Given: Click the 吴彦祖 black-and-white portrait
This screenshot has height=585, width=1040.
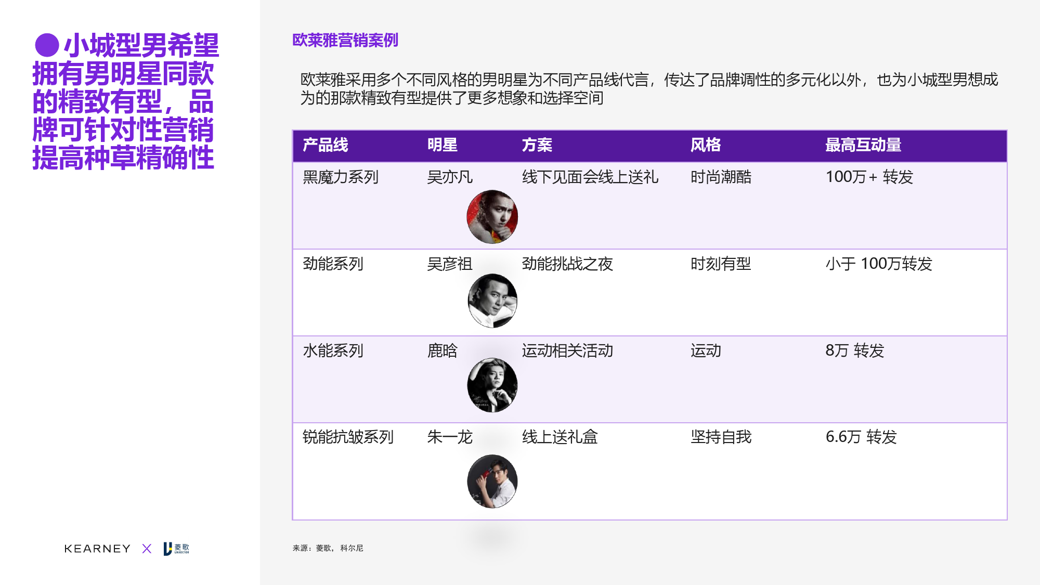Looking at the screenshot, I should [x=492, y=301].
